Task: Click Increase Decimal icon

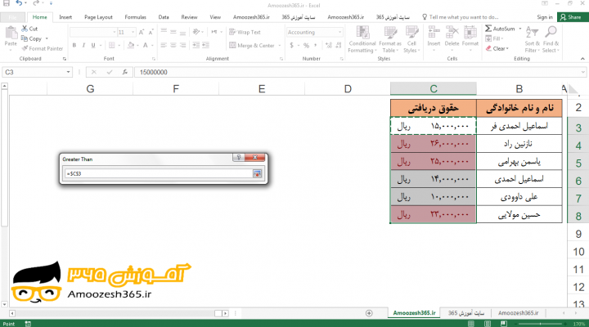Action: coord(329,46)
